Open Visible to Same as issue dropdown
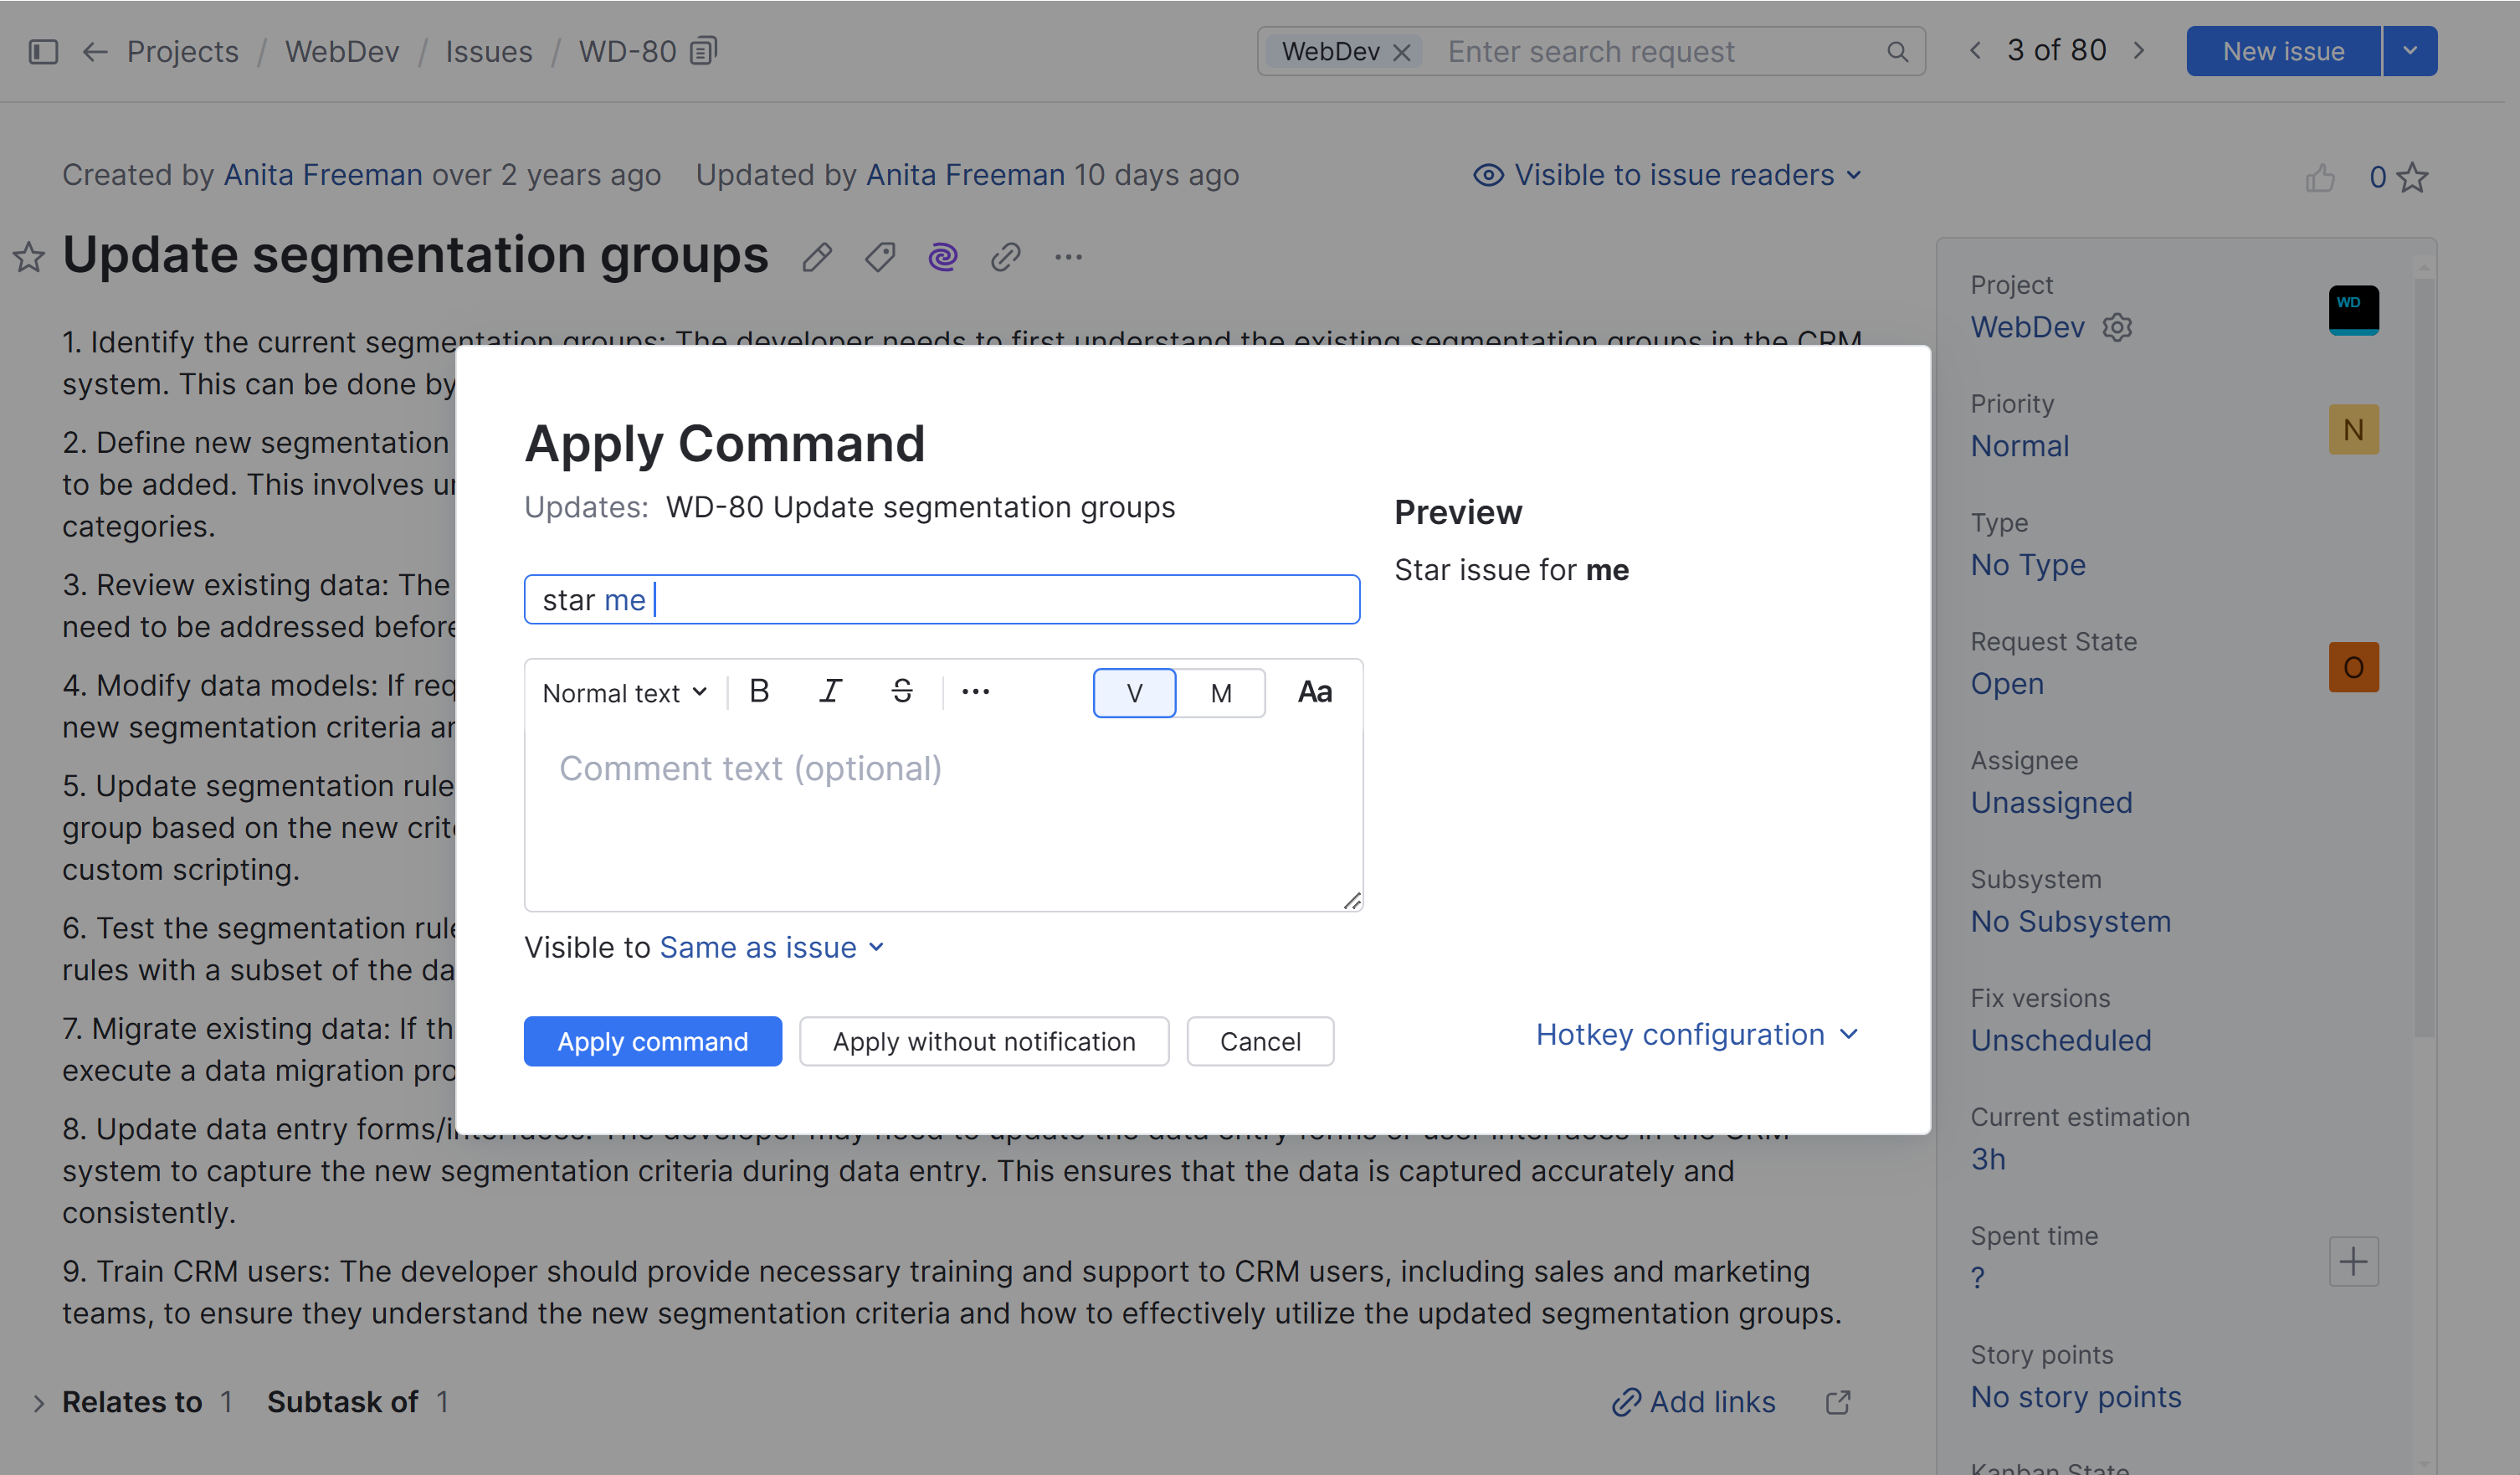 tap(771, 947)
